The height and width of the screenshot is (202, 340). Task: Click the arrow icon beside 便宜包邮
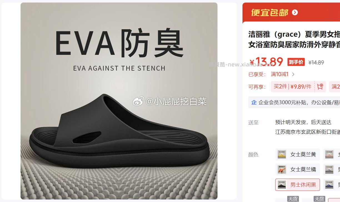tap(295, 13)
